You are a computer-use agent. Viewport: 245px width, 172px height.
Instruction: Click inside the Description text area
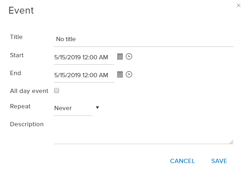[x=143, y=132]
